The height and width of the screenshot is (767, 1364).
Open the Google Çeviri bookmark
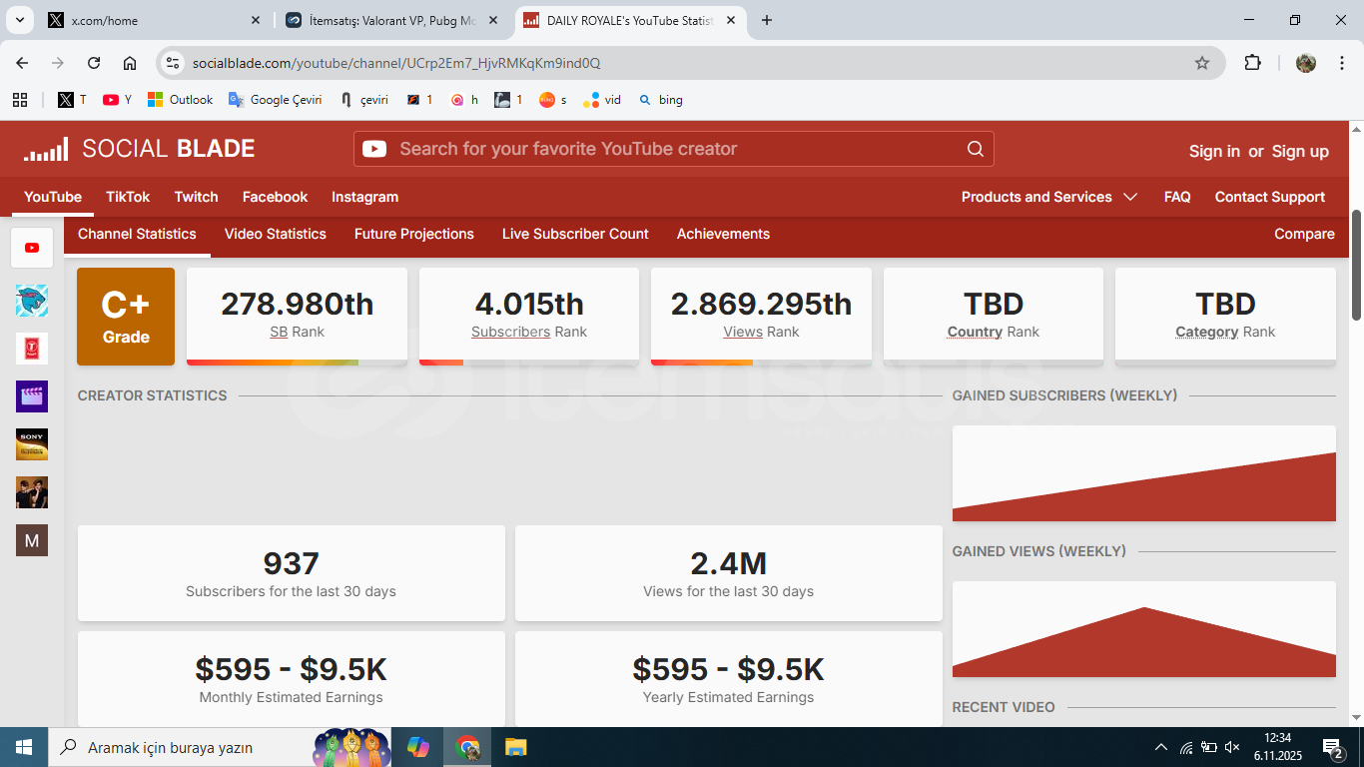click(x=276, y=100)
